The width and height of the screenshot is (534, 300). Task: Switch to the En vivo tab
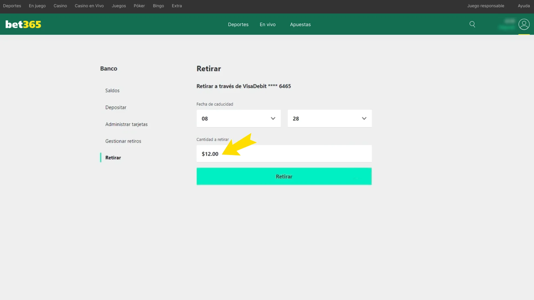(267, 24)
